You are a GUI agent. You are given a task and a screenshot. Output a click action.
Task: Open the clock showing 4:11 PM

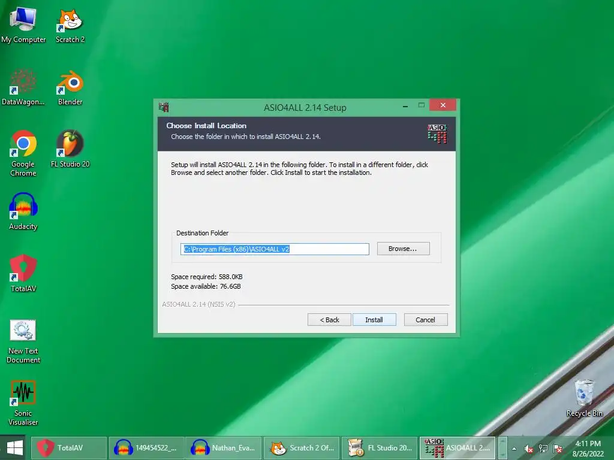click(x=588, y=448)
